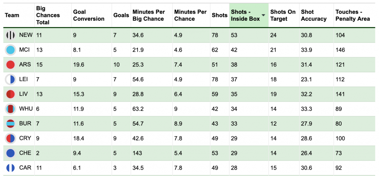
Task: Click the Burnley (BUR) team badge
Action: pos(11,124)
